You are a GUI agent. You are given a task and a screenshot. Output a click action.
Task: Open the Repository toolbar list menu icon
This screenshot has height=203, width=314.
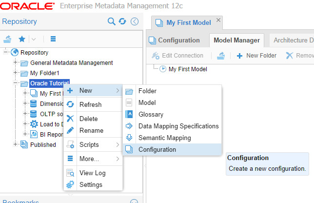tap(53, 39)
